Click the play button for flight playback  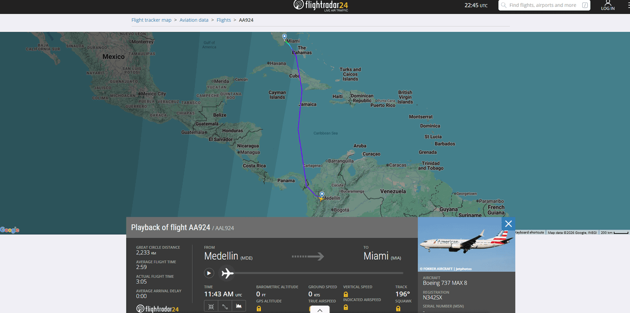click(209, 273)
